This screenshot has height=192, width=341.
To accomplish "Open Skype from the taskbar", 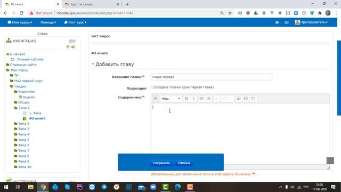I will click(68, 187).
